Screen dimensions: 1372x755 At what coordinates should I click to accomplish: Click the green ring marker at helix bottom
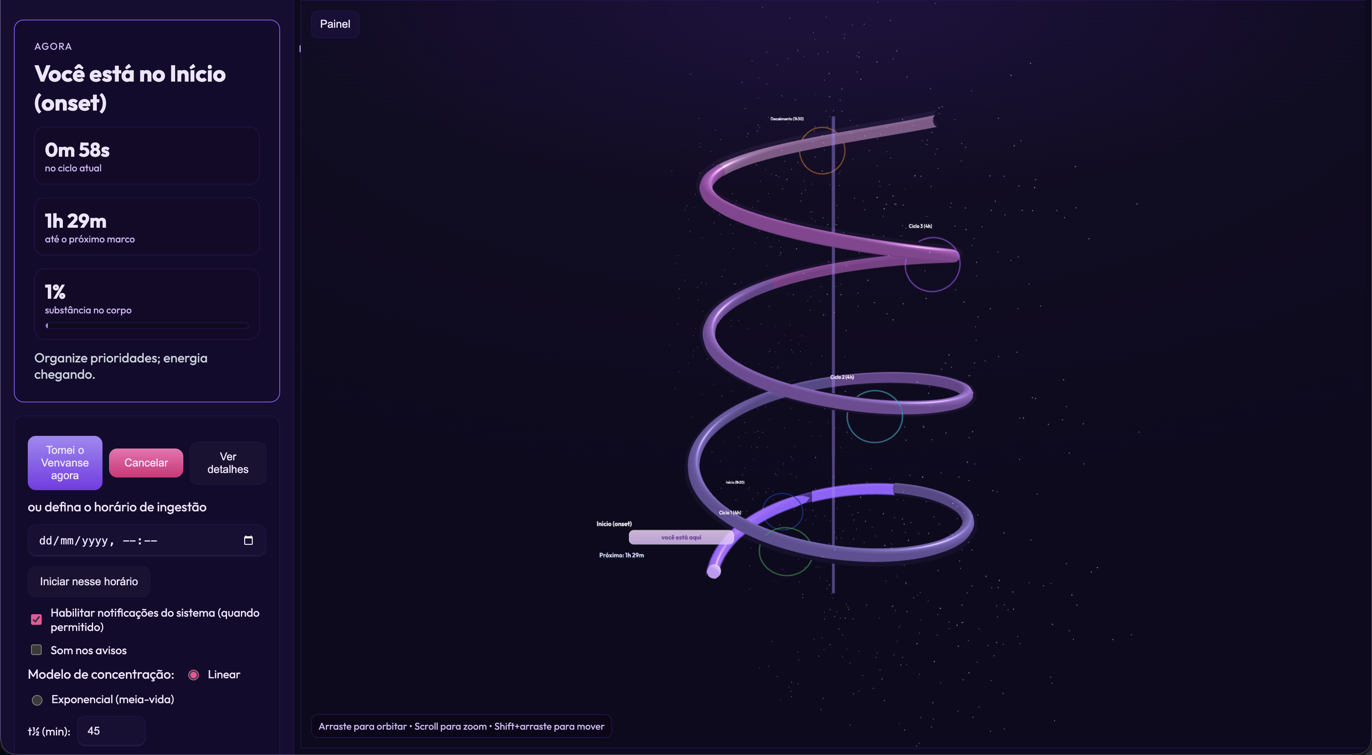786,552
